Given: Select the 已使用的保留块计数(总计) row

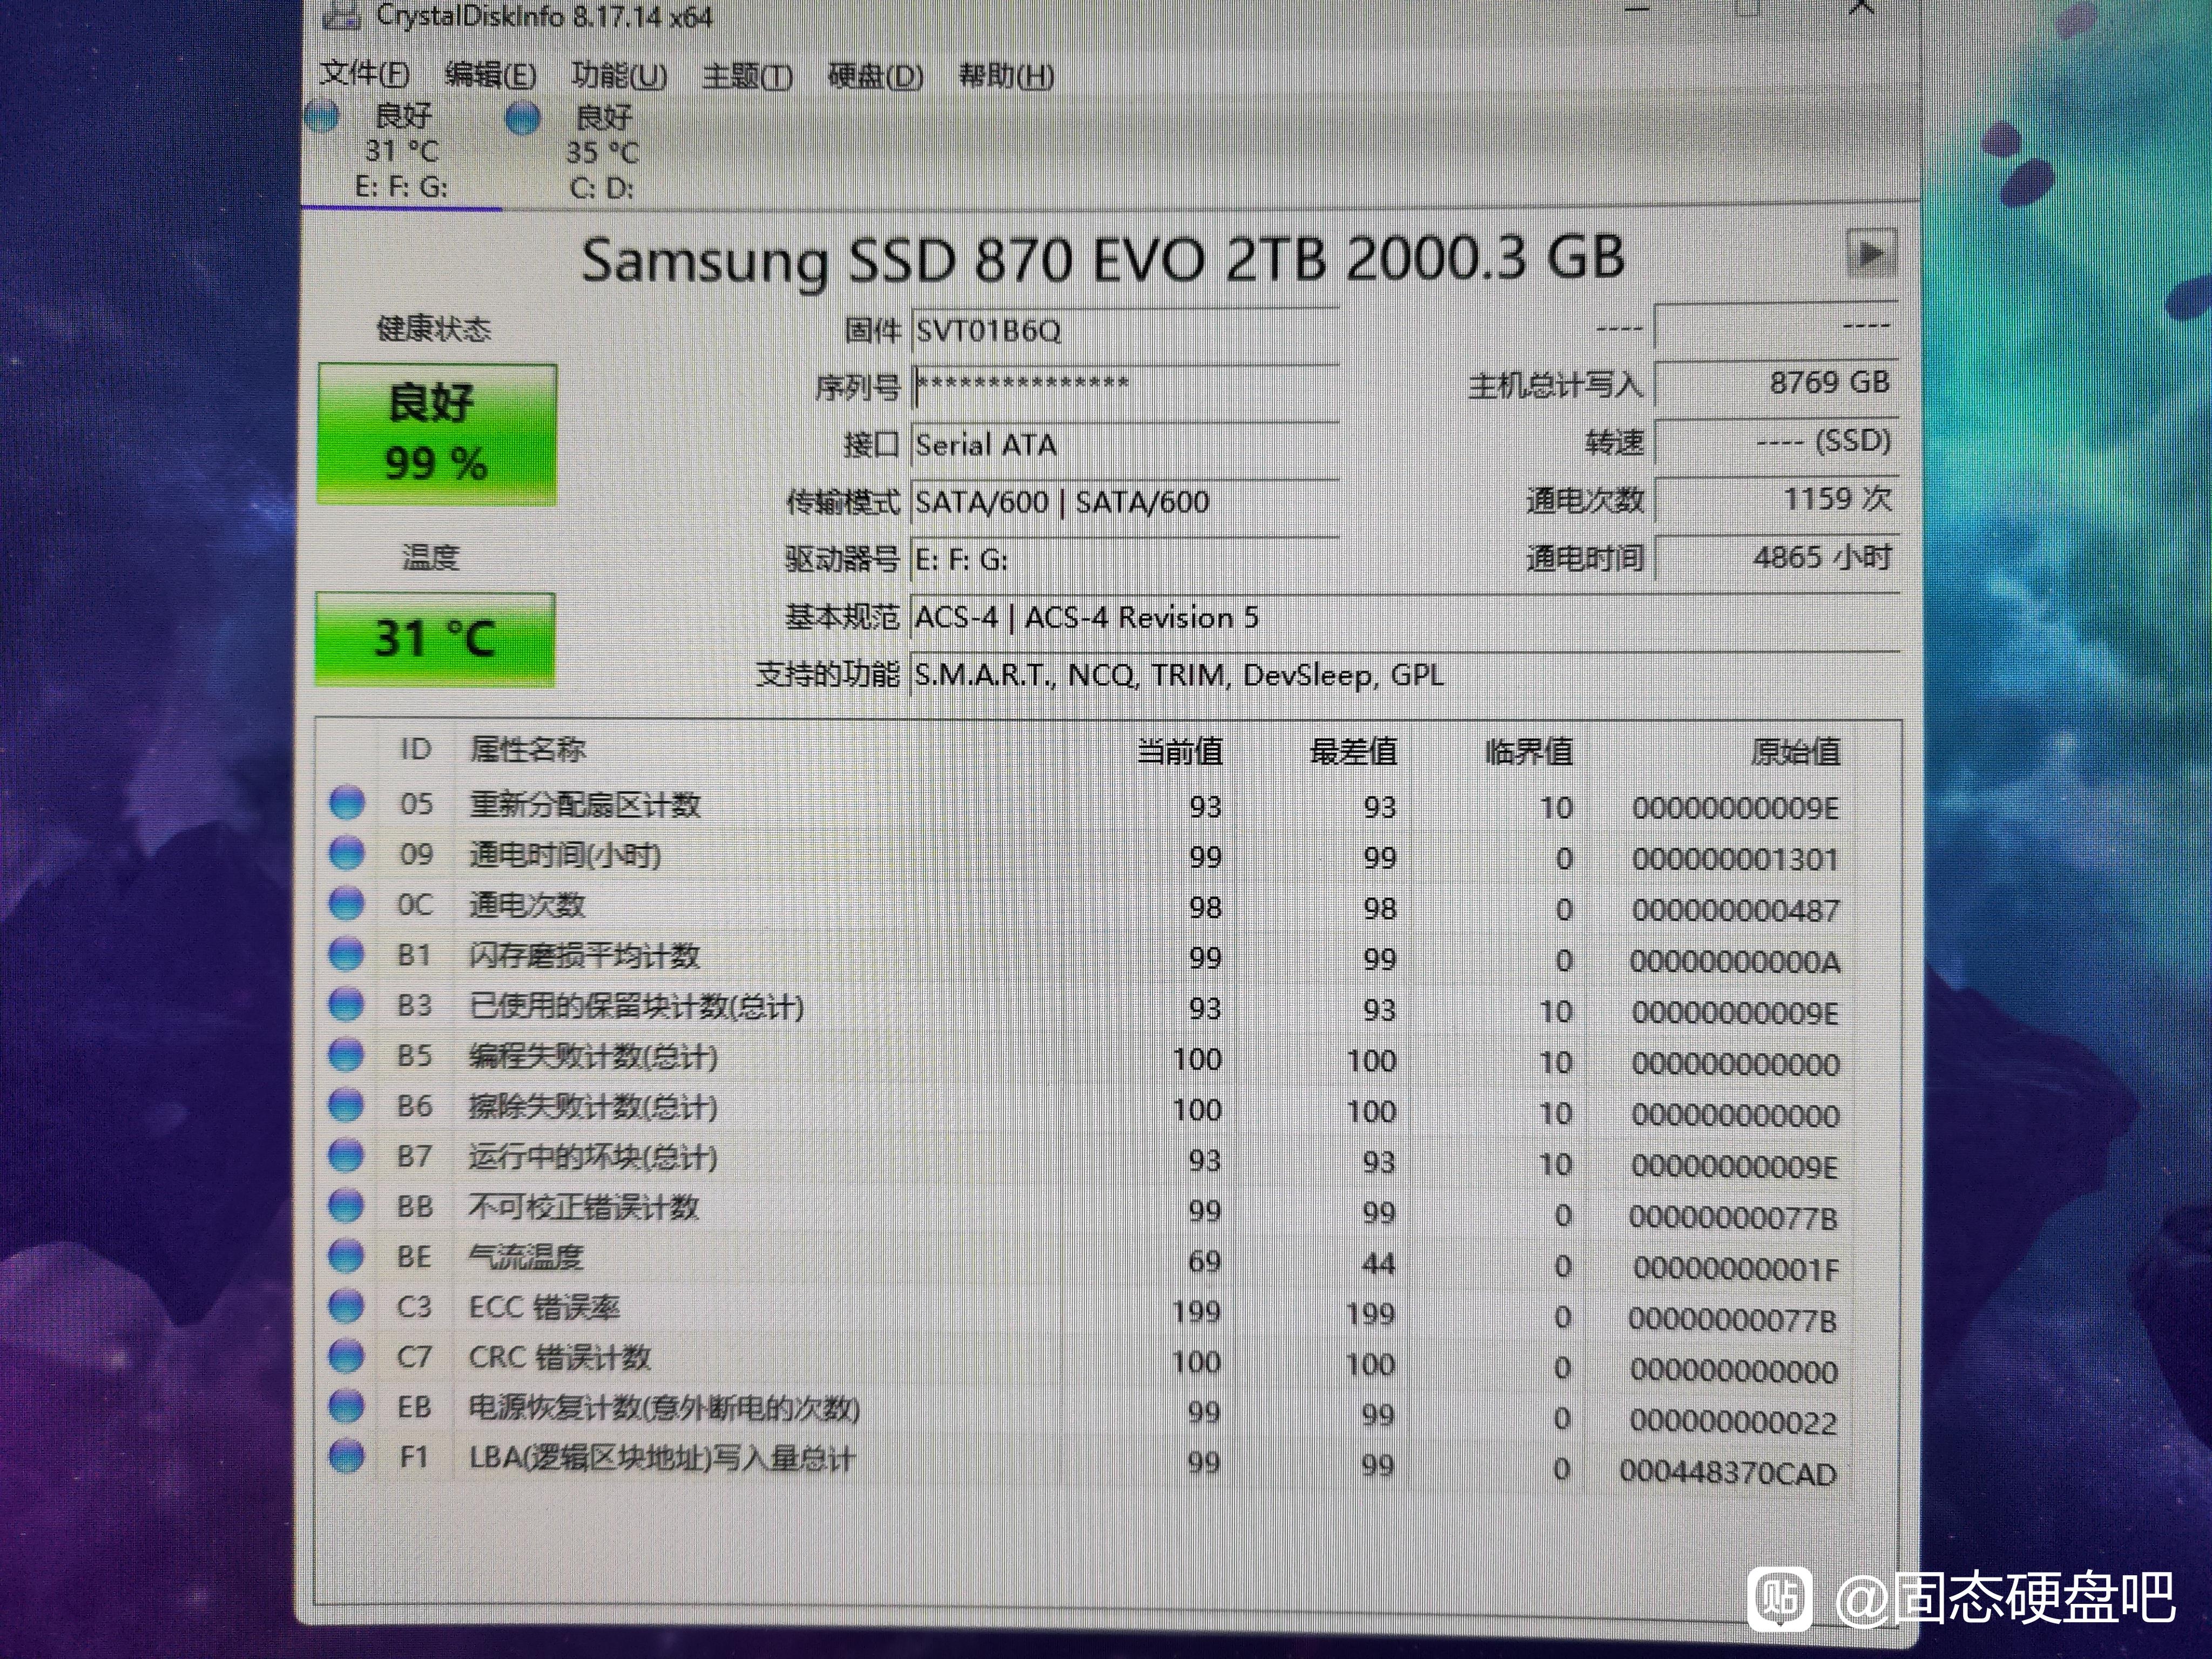Looking at the screenshot, I should (1085, 1009).
